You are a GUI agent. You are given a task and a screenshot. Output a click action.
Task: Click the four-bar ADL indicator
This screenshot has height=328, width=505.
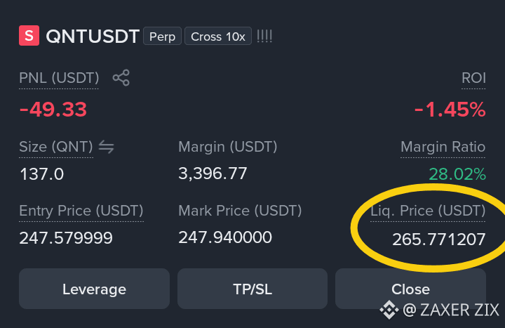tap(264, 36)
